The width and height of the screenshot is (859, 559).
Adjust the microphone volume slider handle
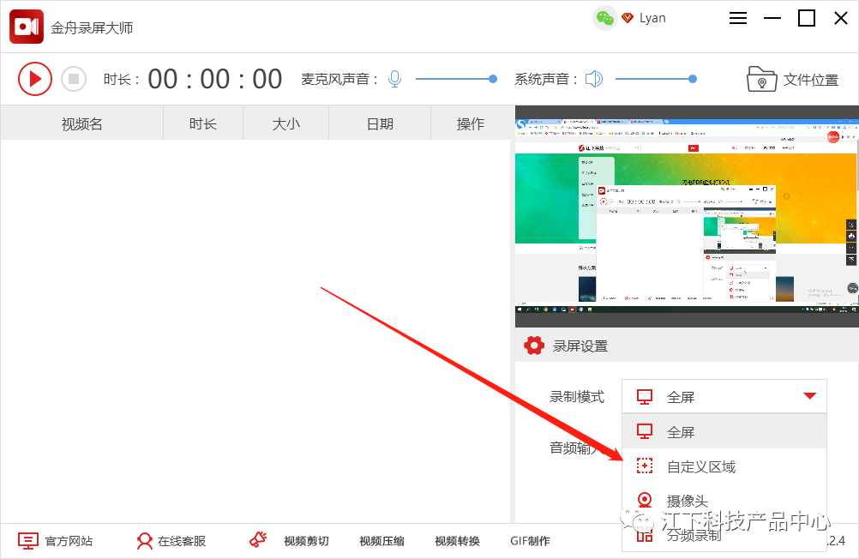pos(492,79)
